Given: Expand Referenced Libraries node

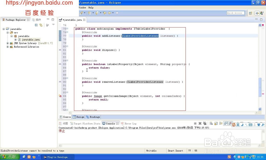Looking at the screenshot, I should point(7,47).
